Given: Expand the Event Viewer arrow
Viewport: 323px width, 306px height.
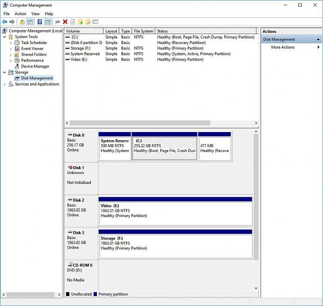Looking at the screenshot, I should point(11,49).
